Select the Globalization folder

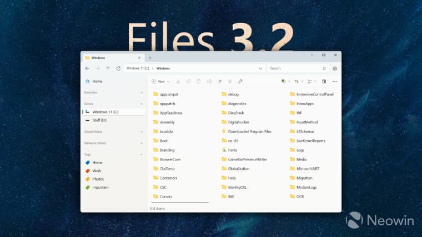click(x=235, y=168)
